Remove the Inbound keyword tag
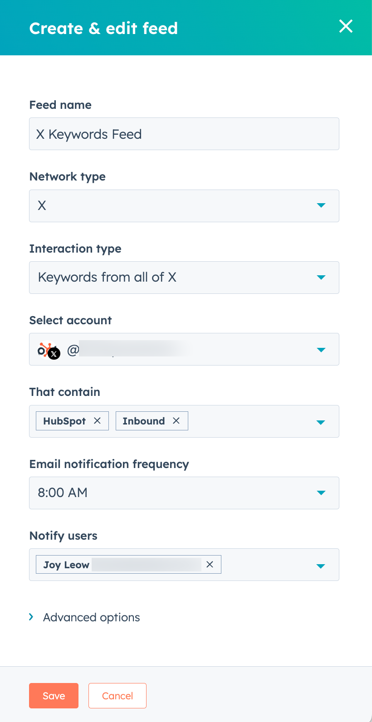This screenshot has height=722, width=372. [176, 420]
